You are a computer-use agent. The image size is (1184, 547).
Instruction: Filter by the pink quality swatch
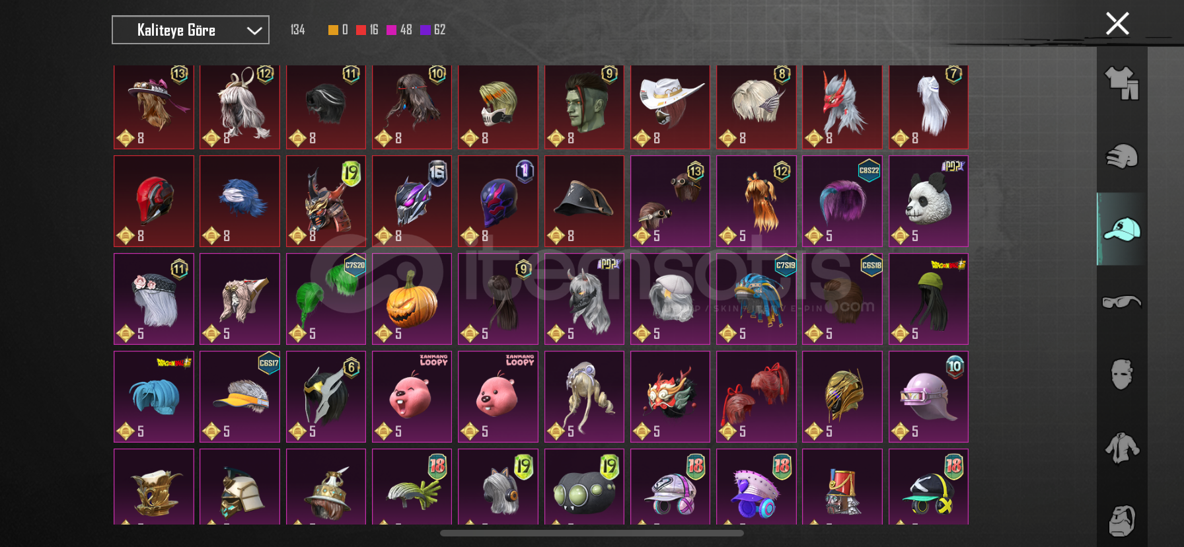(x=391, y=30)
